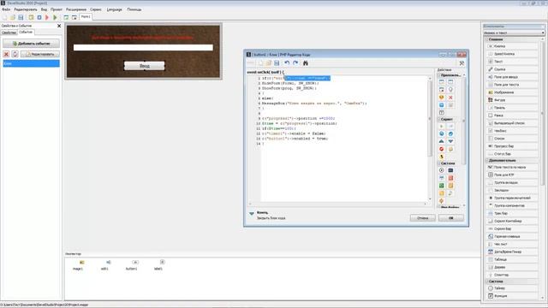Click the OK button in code editor
This screenshot has height=308, width=548.
coord(451,218)
